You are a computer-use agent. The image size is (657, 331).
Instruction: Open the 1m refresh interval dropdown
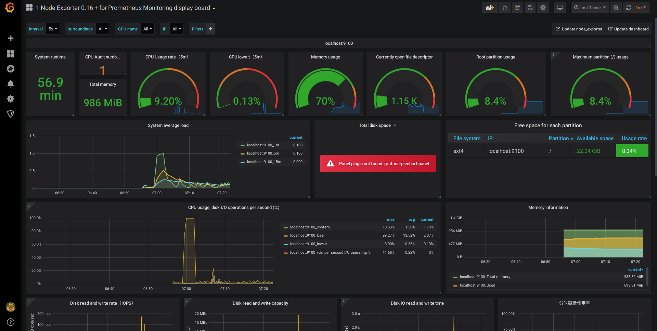tap(641, 8)
